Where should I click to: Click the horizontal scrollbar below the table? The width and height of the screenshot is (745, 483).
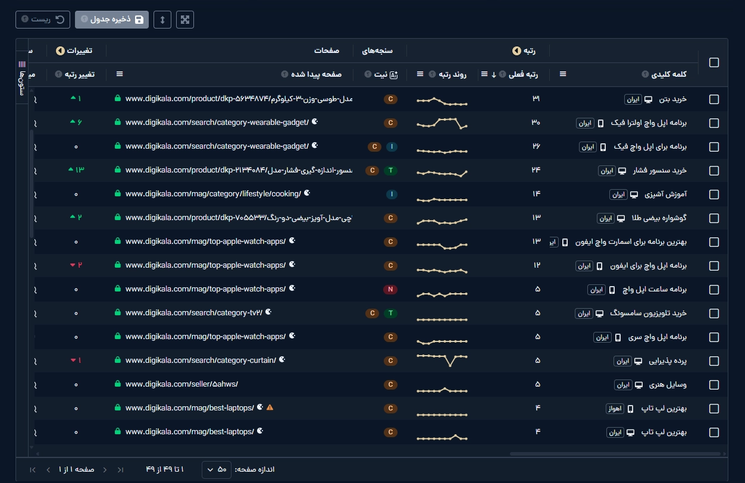[x=614, y=454]
